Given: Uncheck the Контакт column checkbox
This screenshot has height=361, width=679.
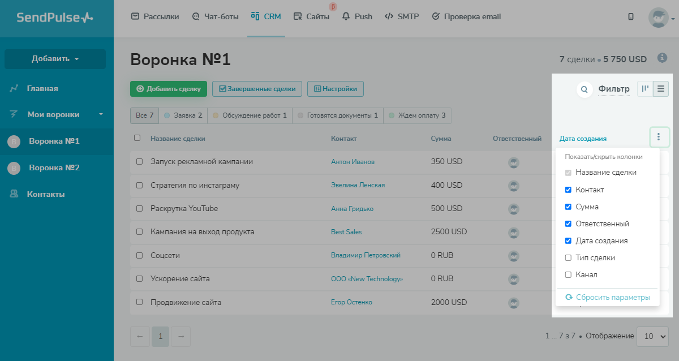Looking at the screenshot, I should coord(568,190).
